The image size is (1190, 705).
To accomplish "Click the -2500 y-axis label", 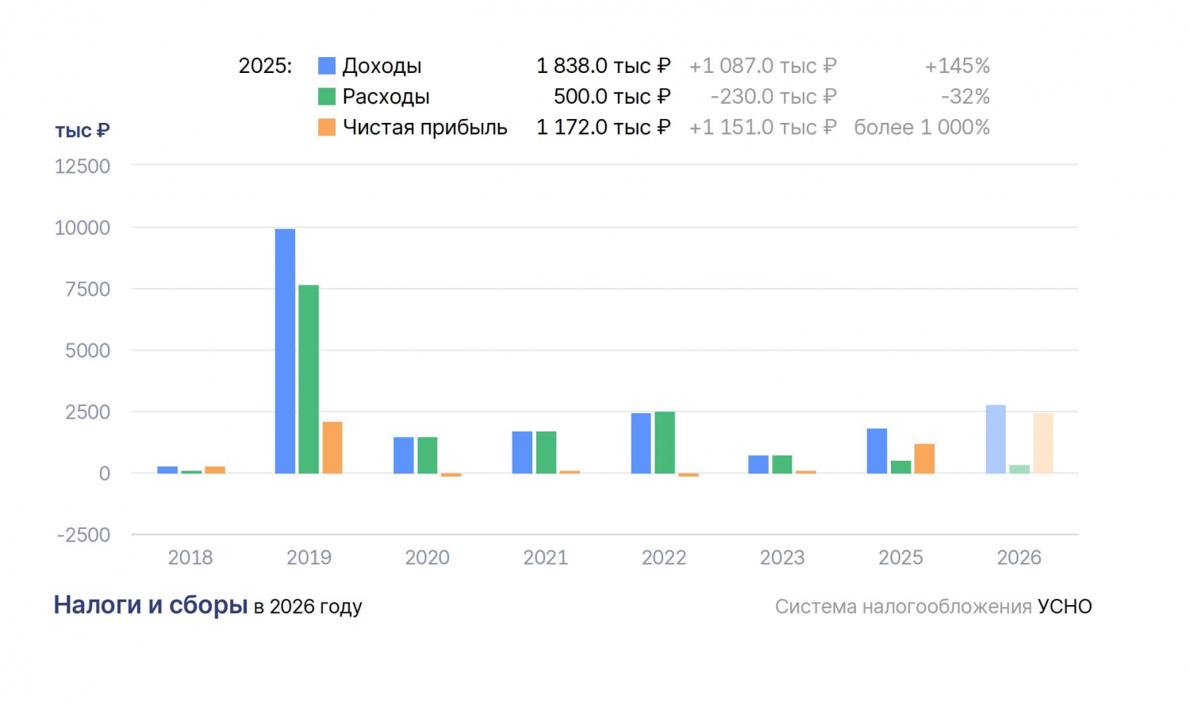I will 83,535.
